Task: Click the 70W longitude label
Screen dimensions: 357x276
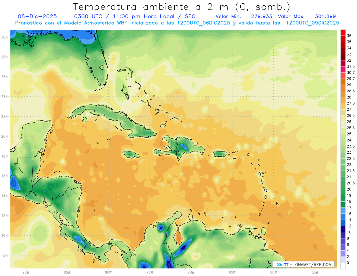Action: (x=191, y=272)
